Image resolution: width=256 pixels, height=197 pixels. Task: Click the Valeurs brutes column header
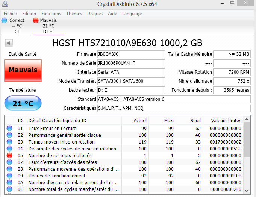coord(223,120)
